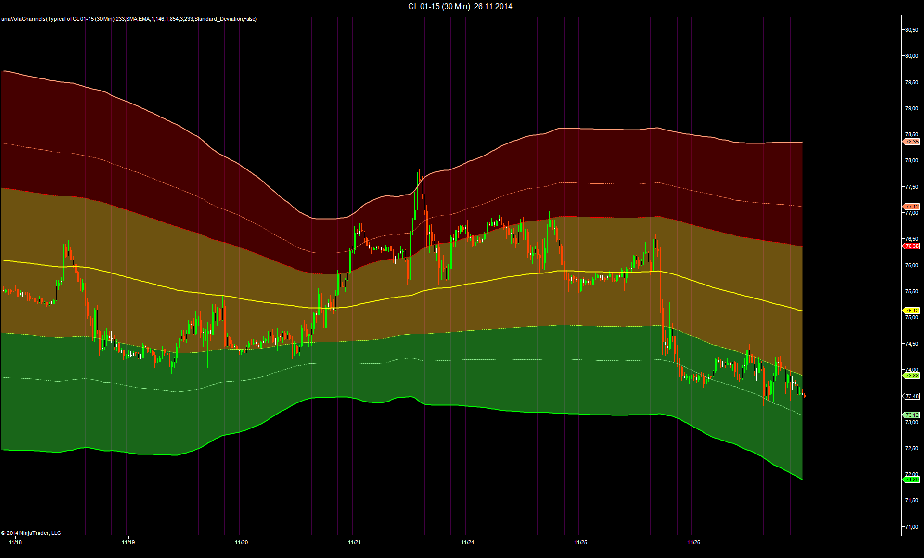Select the 79,50 price level label
Viewport: 924px width, 558px height.
coord(911,82)
